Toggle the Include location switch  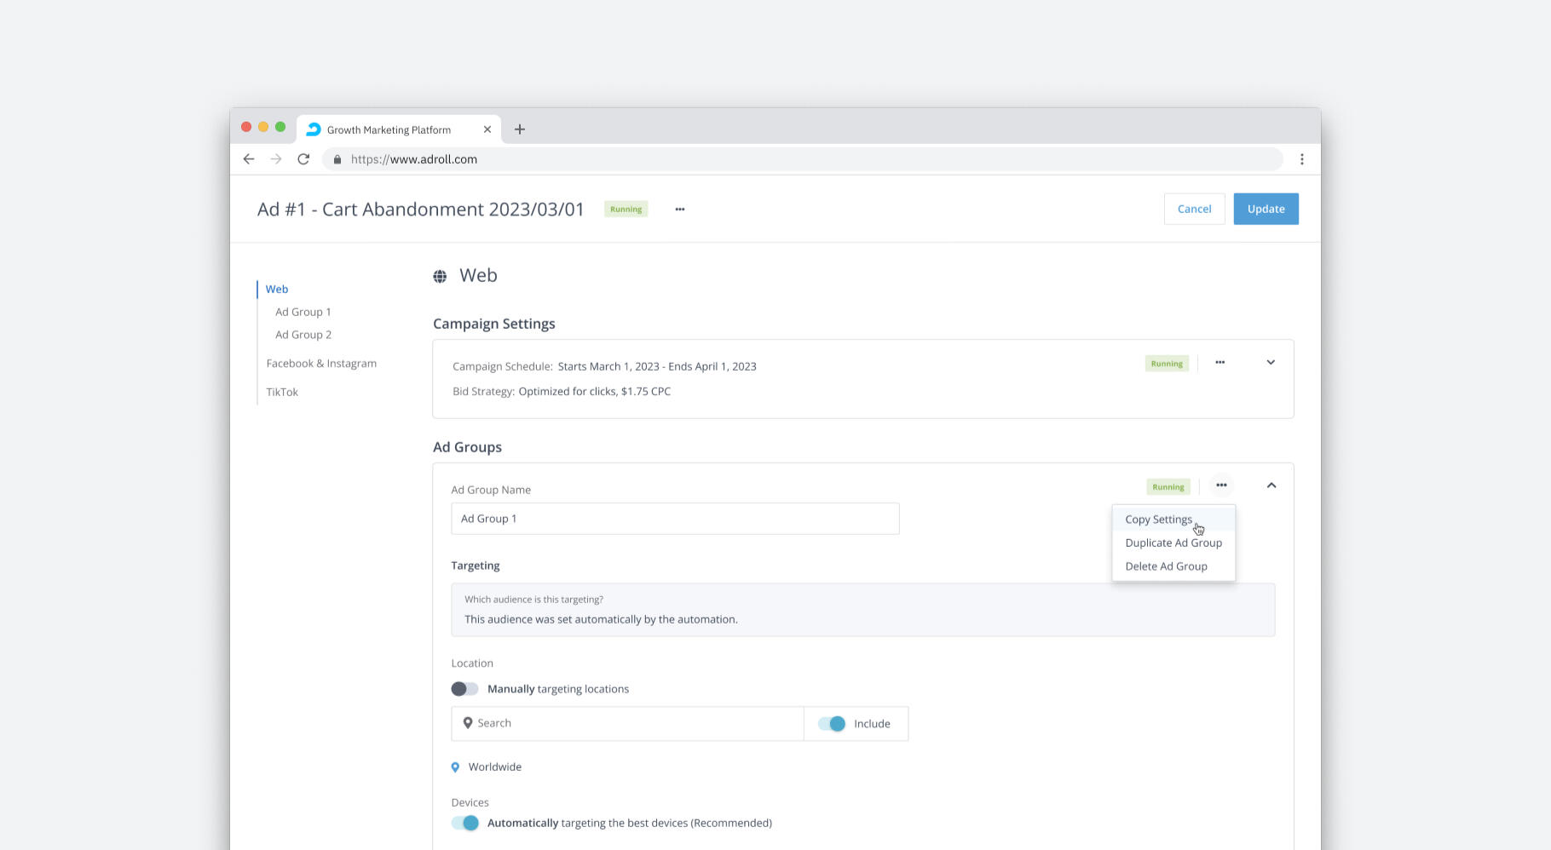832,724
